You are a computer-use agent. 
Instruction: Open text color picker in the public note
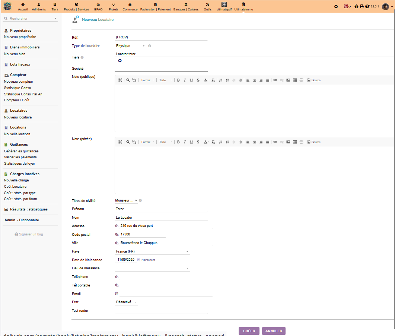pyautogui.click(x=206, y=80)
